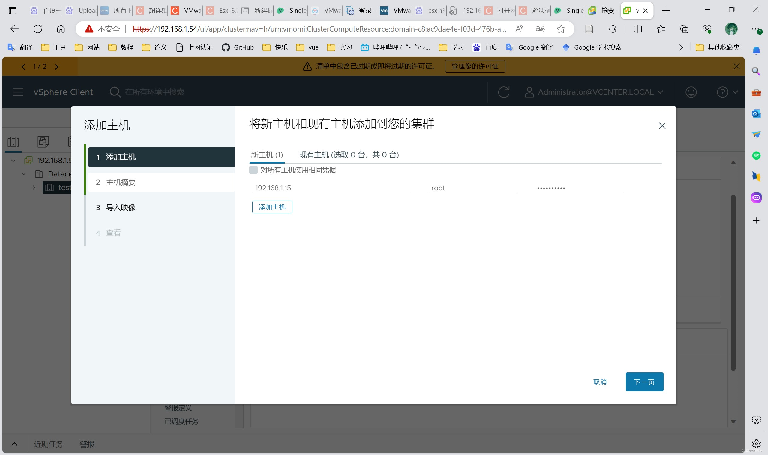This screenshot has height=455, width=768.
Task: Click the browser home icon
Action: (x=61, y=29)
